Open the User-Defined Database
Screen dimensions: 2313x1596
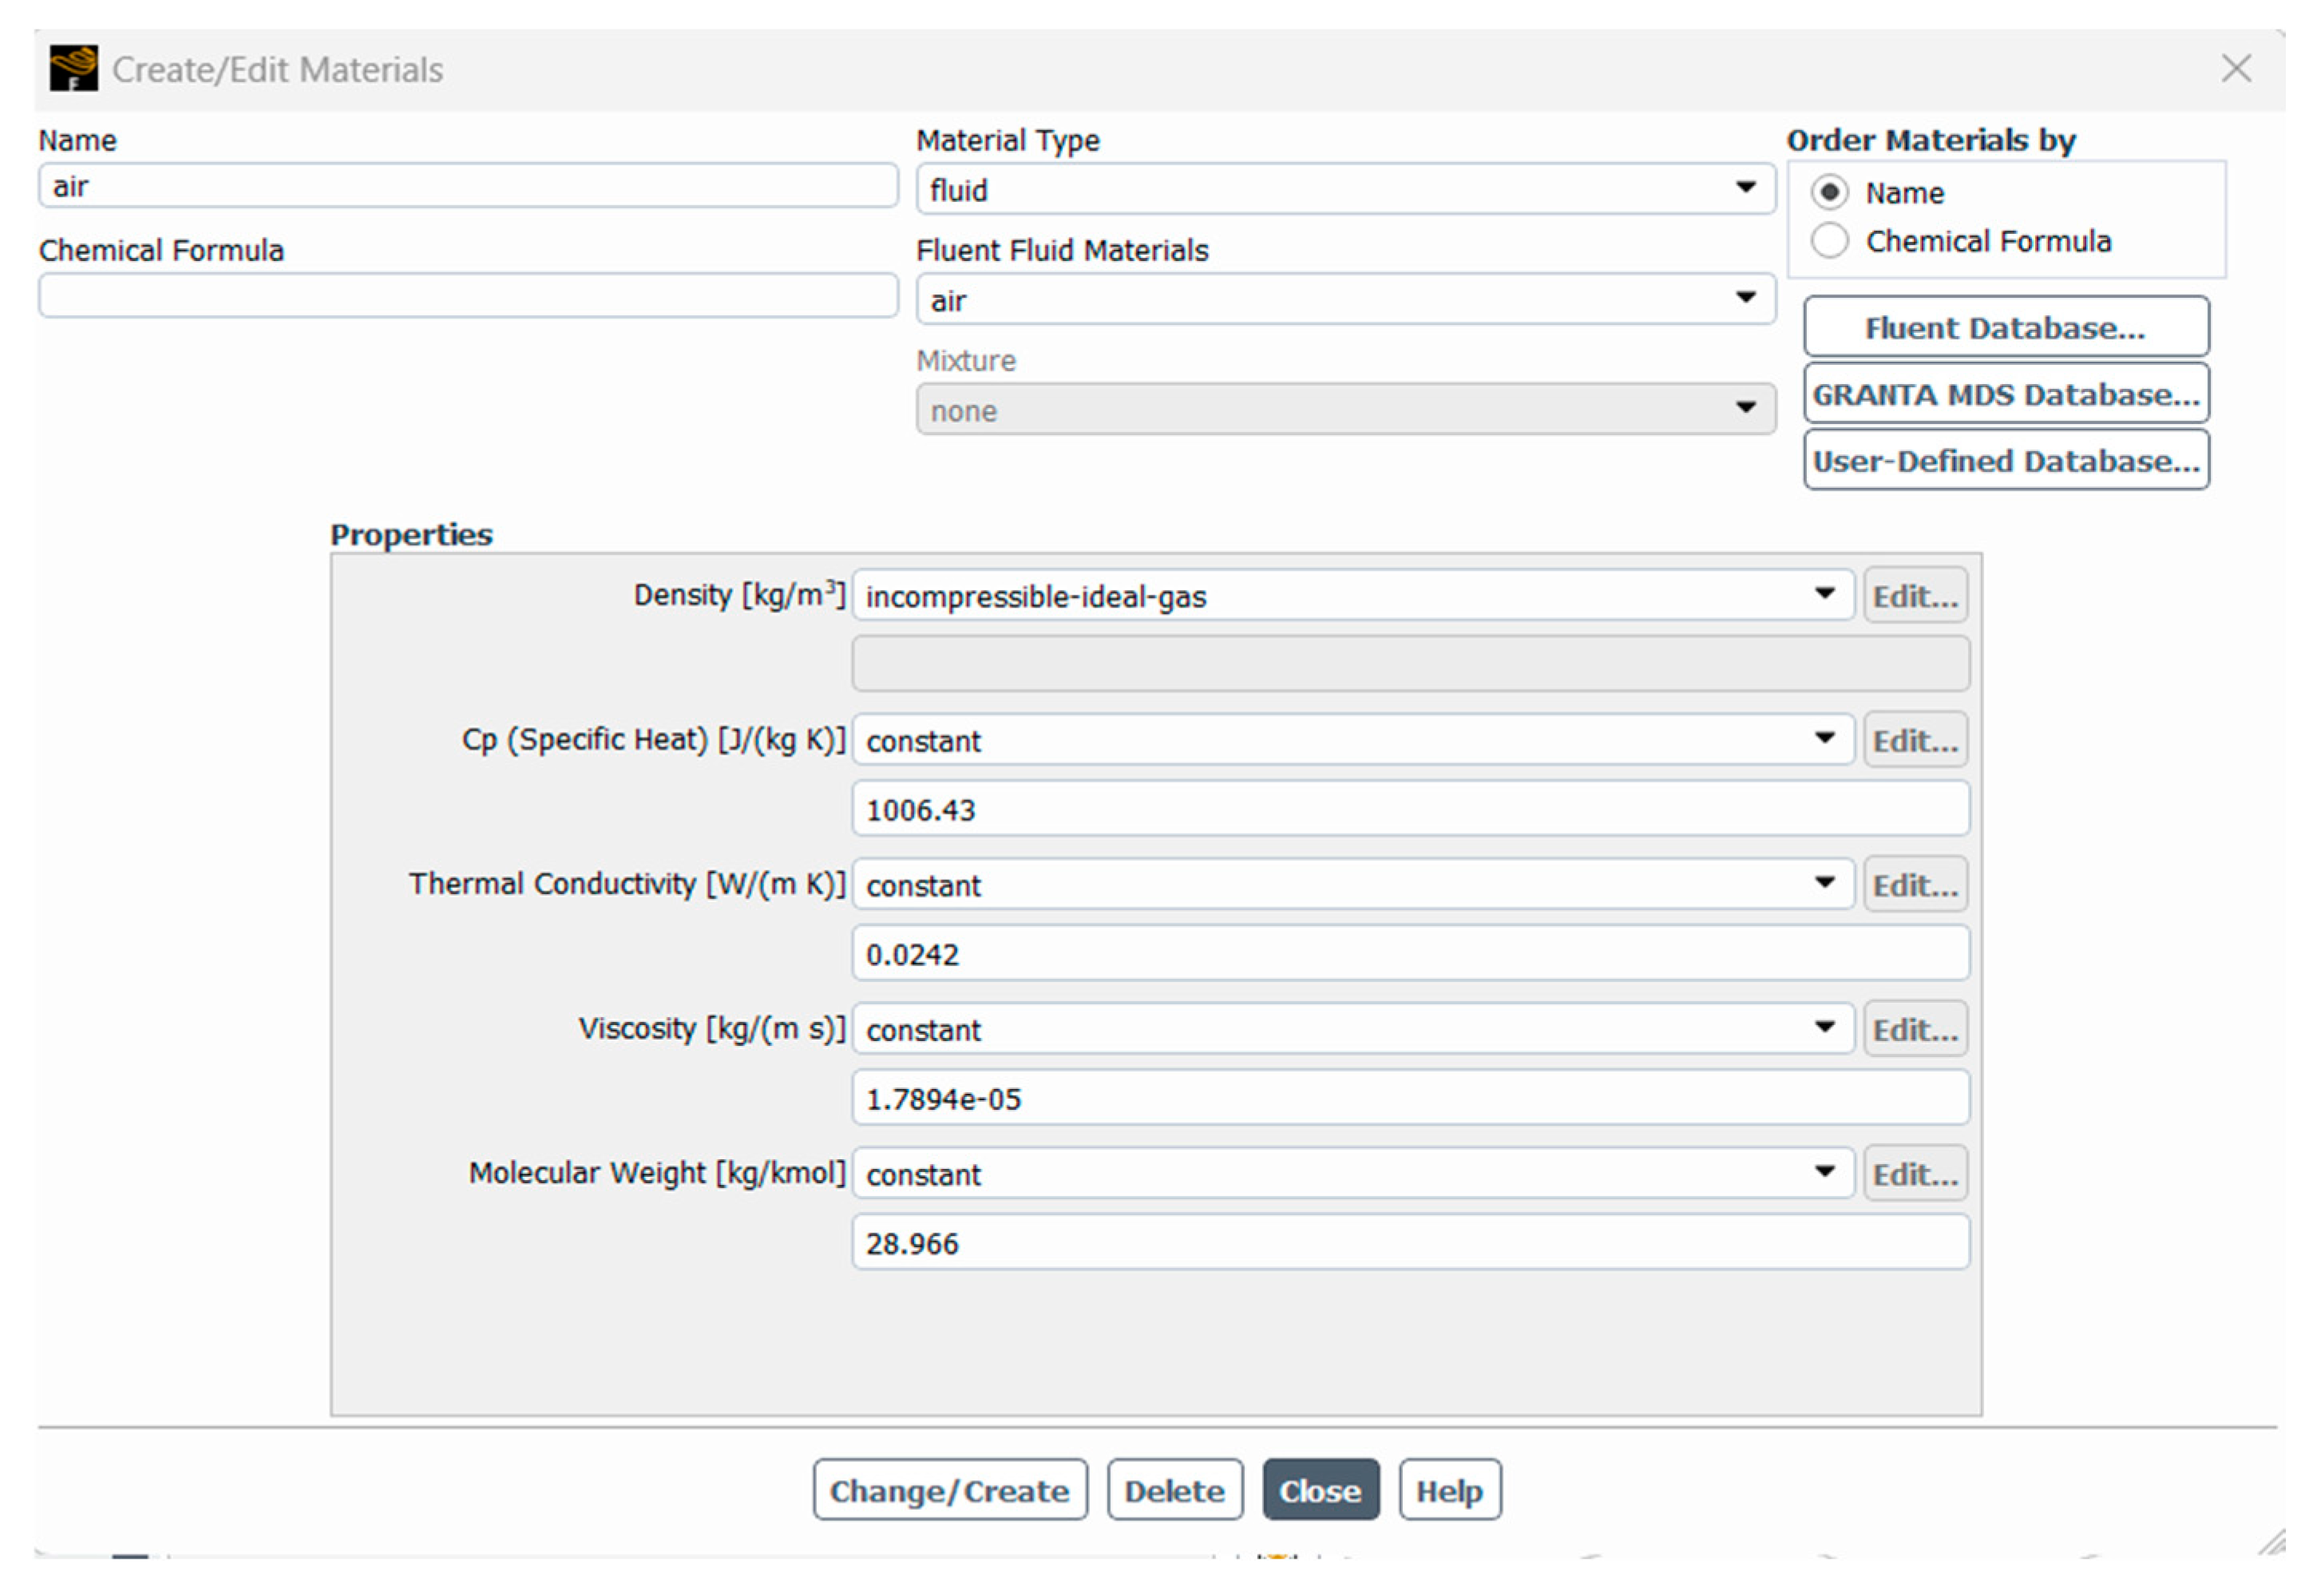pyautogui.click(x=2005, y=461)
